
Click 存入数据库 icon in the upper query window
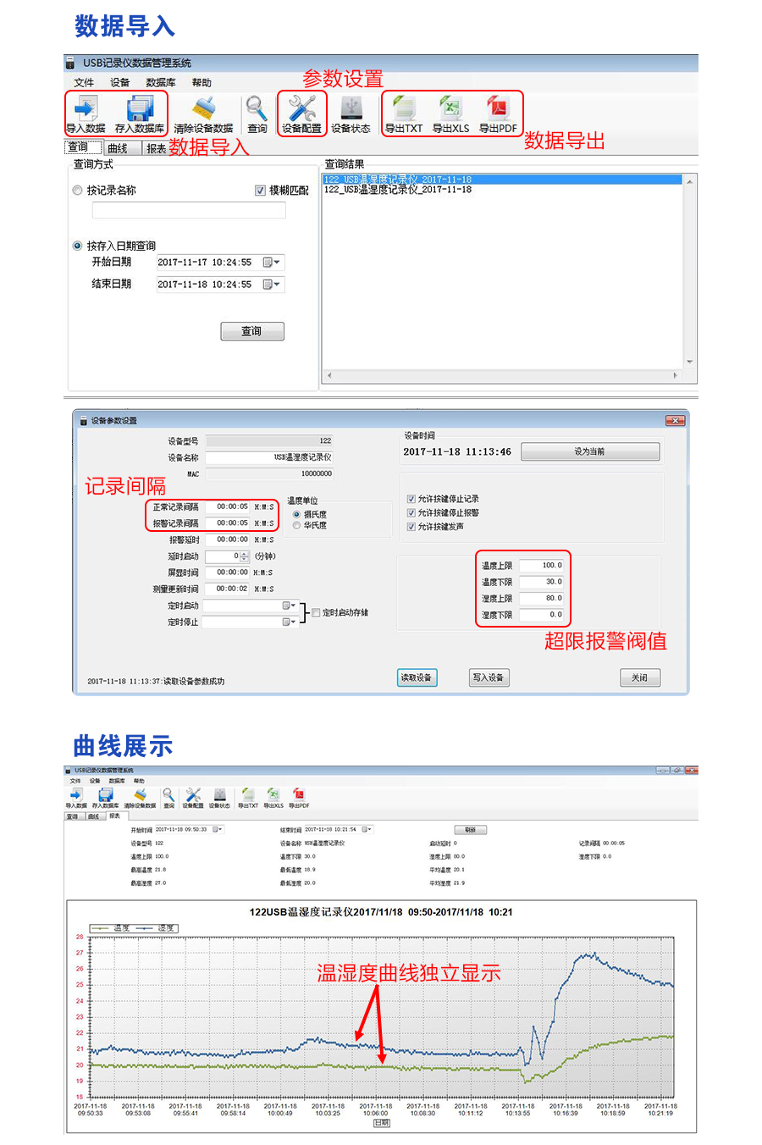coord(140,109)
